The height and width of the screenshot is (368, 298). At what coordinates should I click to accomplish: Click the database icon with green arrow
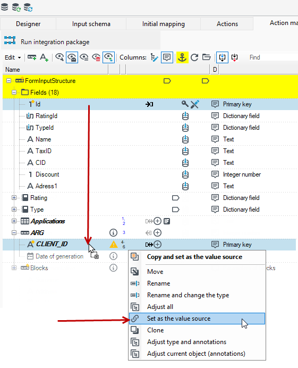pyautogui.click(x=16, y=7)
